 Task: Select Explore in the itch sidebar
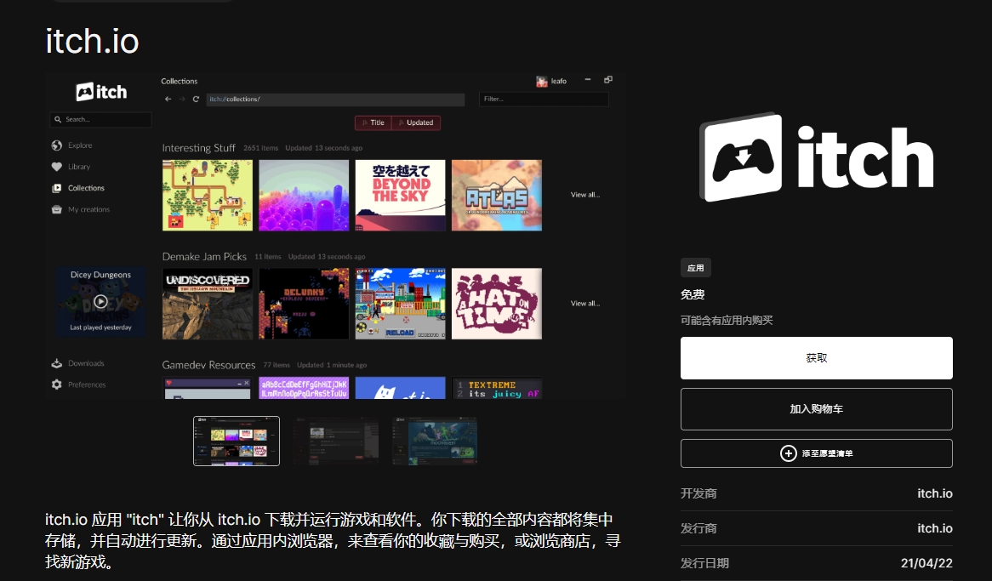(80, 145)
